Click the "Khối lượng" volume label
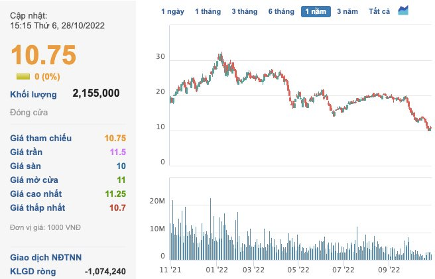The height and width of the screenshot is (279, 435). point(34,94)
